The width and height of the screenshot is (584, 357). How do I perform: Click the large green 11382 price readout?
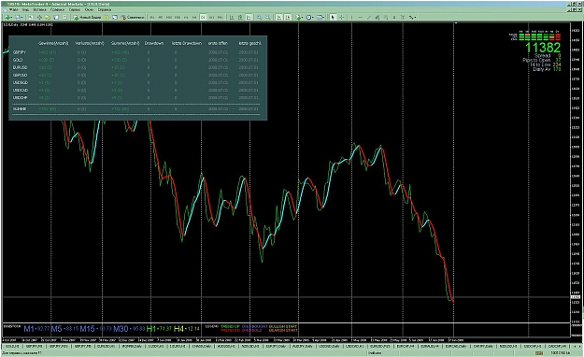coord(543,48)
